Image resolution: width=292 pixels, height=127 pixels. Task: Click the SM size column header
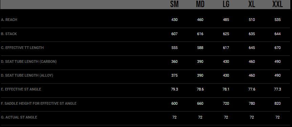[x=174, y=4]
